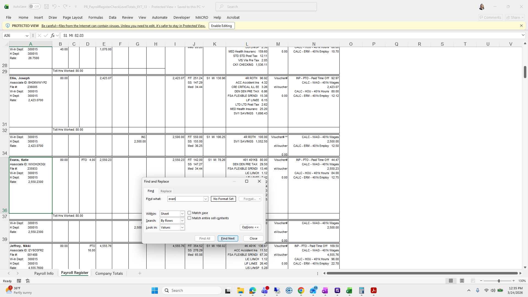Click the Undo arrow icon
The height and width of the screenshot is (297, 528).
54,7
